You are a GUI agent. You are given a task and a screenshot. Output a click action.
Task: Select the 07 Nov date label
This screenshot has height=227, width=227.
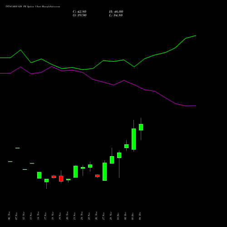click(x=16, y=216)
